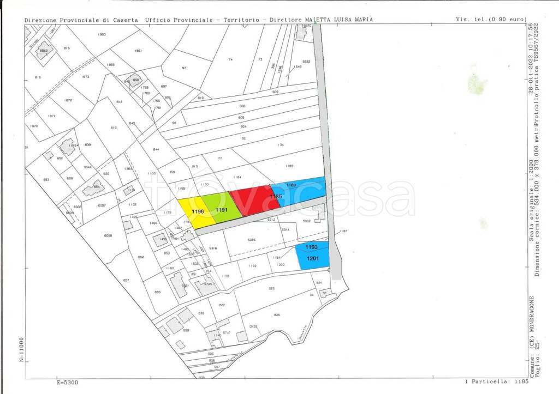
Task: Select the parcel labeled 657
Action: pos(126,280)
